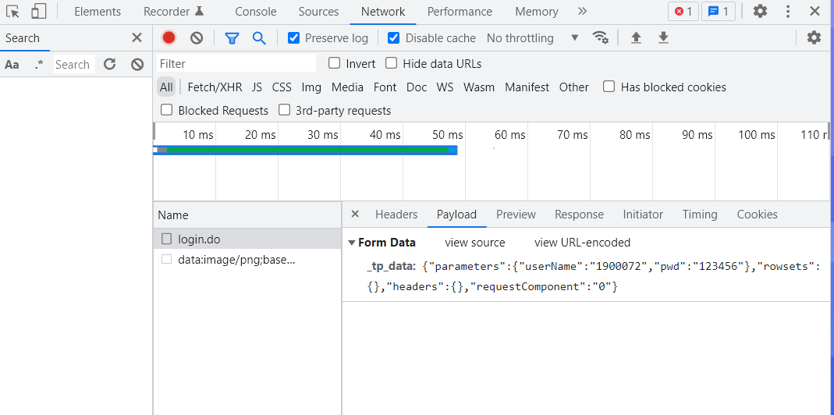834x415 pixels.
Task: Filter requests by Other type
Action: [x=573, y=87]
